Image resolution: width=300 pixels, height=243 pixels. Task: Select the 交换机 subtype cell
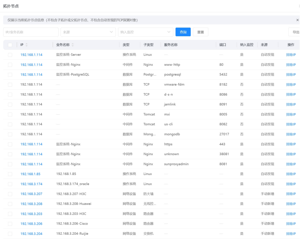tap(148, 234)
